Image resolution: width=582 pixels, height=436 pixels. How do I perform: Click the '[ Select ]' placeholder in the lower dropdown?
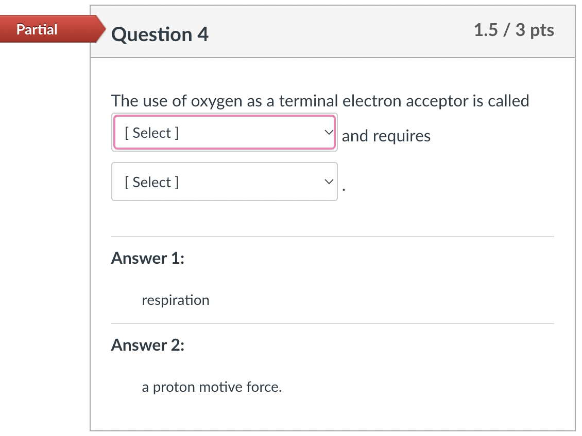[152, 182]
